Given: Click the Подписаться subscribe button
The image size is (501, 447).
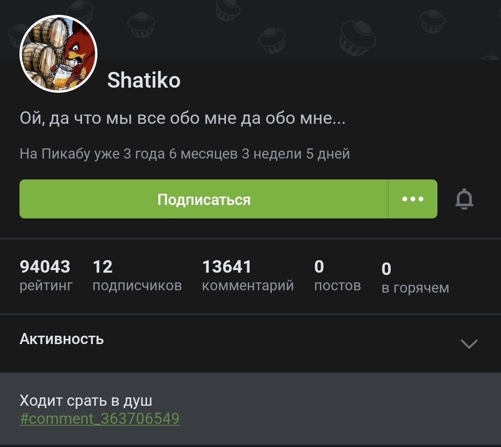Looking at the screenshot, I should click(204, 199).
